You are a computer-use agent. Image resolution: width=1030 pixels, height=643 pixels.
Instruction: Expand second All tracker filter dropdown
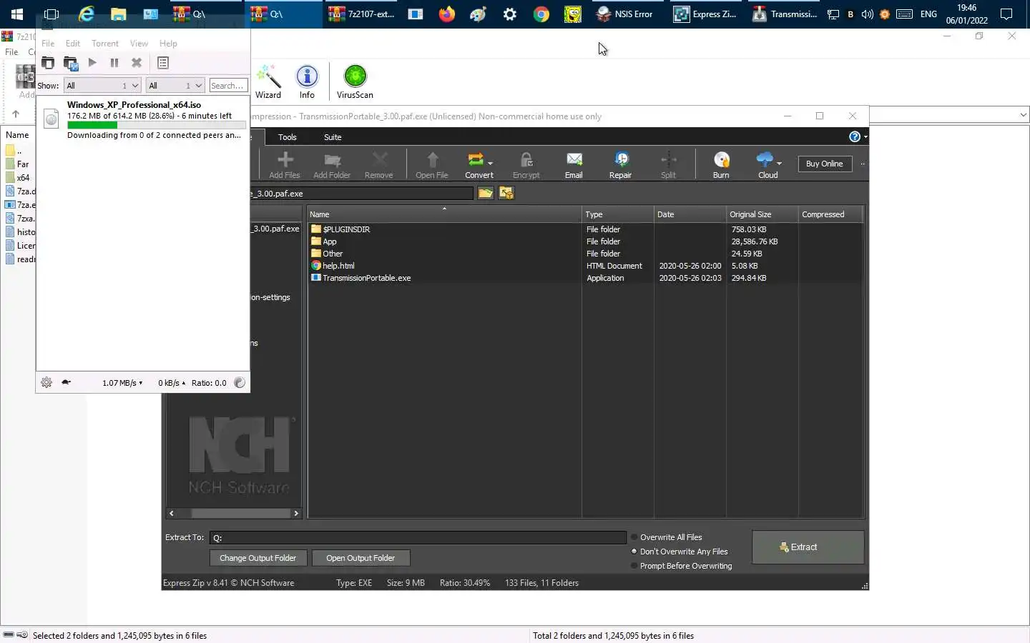(x=175, y=86)
